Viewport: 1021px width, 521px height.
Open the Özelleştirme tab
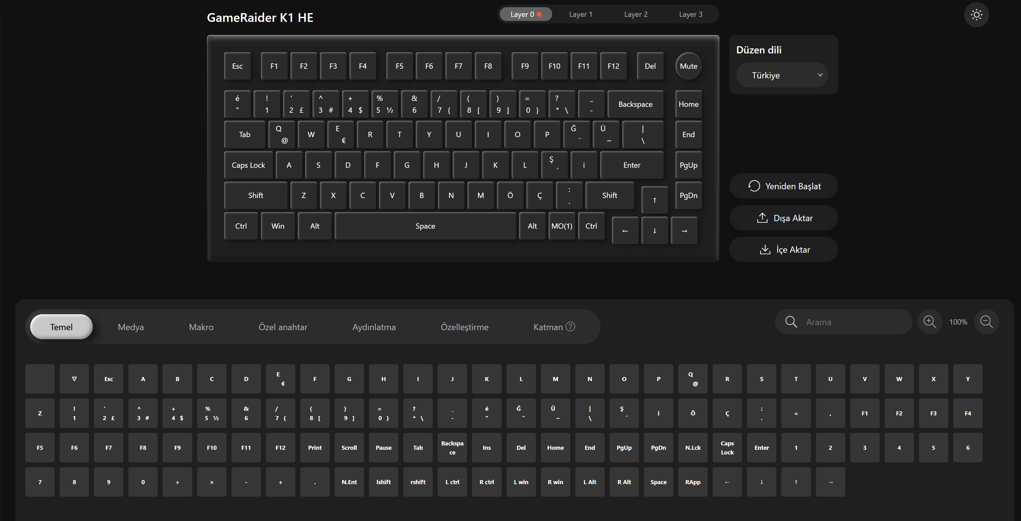tap(464, 327)
